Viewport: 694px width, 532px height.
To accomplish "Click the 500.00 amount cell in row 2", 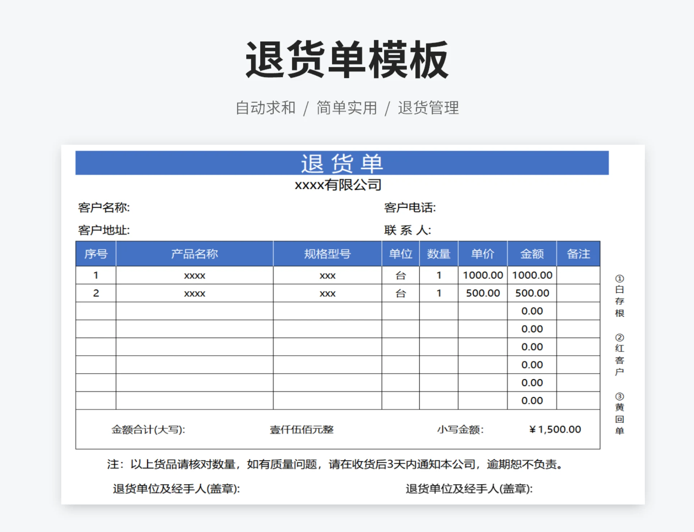I will [x=532, y=293].
